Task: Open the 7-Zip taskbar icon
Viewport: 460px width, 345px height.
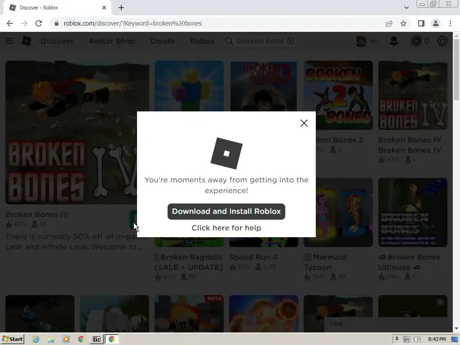Action: (97, 339)
